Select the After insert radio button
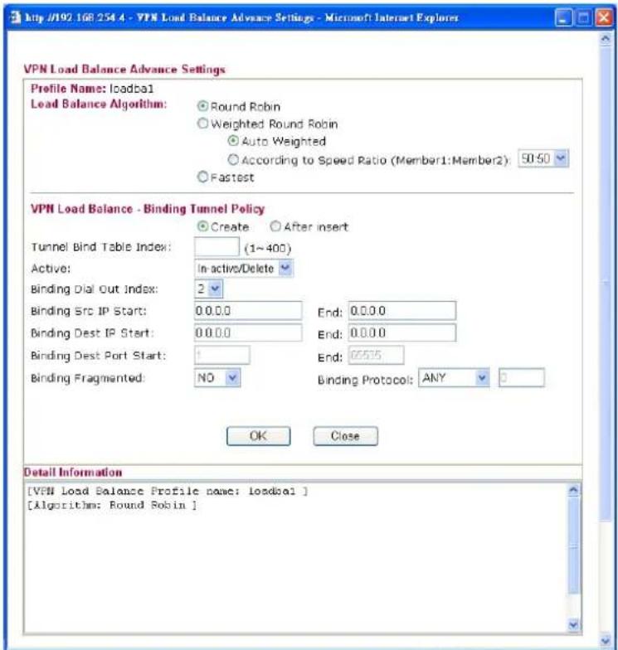Image resolution: width=618 pixels, height=650 pixels. [x=275, y=226]
